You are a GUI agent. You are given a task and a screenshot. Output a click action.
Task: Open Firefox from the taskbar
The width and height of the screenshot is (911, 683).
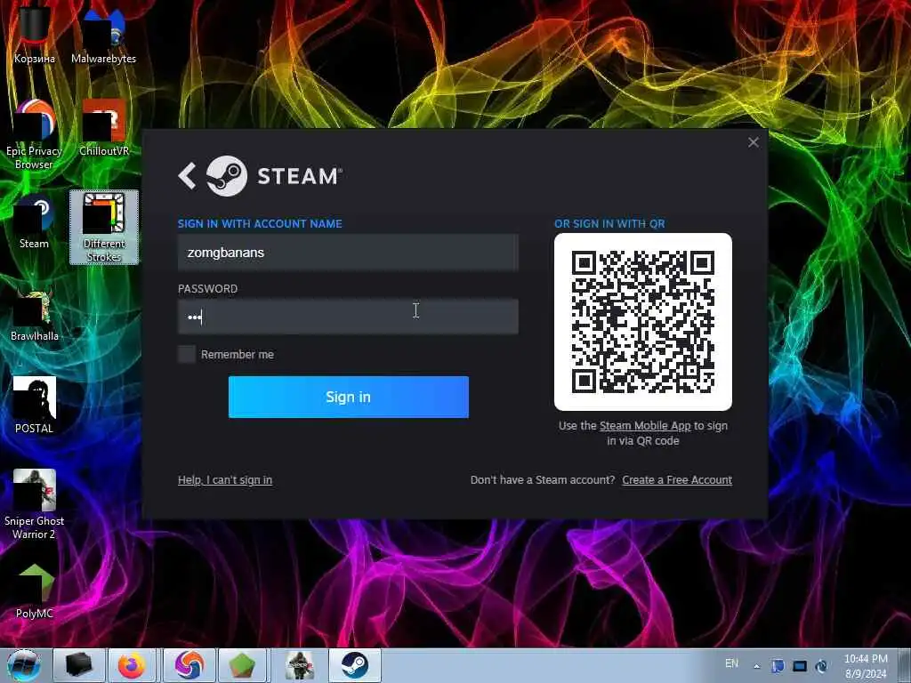[x=132, y=665]
